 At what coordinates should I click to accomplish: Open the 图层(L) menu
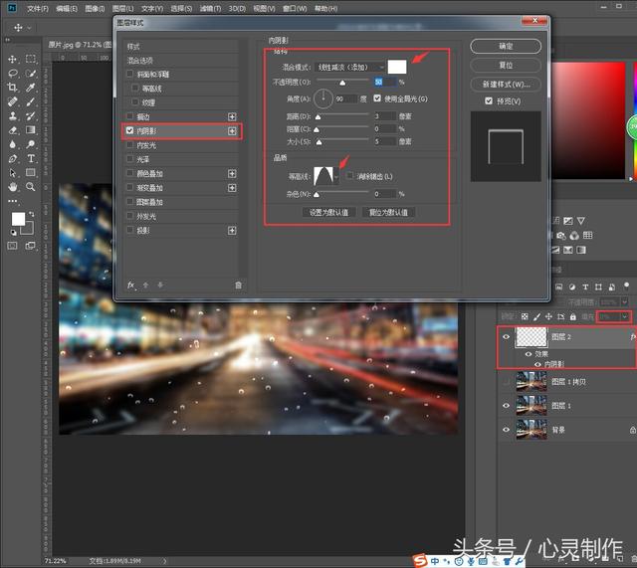point(122,8)
